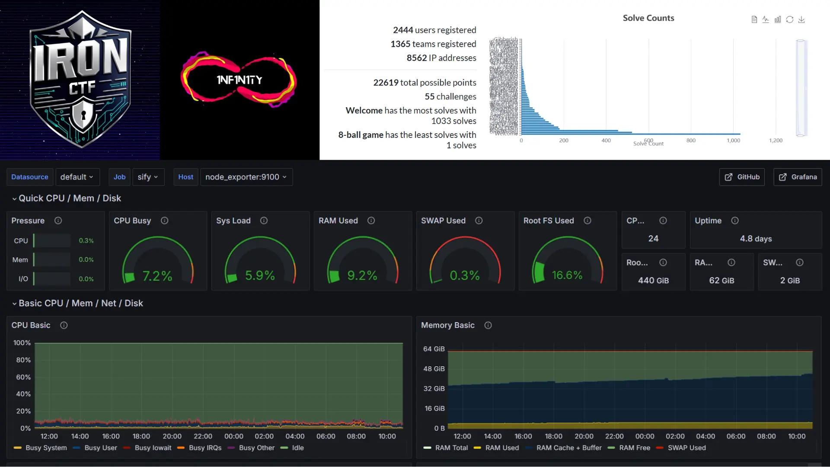
Task: Click the CPU Busy 7.2% gauge
Action: [158, 260]
